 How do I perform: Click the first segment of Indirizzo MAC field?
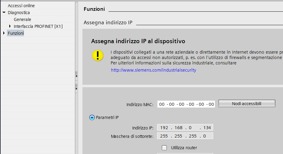[x=162, y=104]
